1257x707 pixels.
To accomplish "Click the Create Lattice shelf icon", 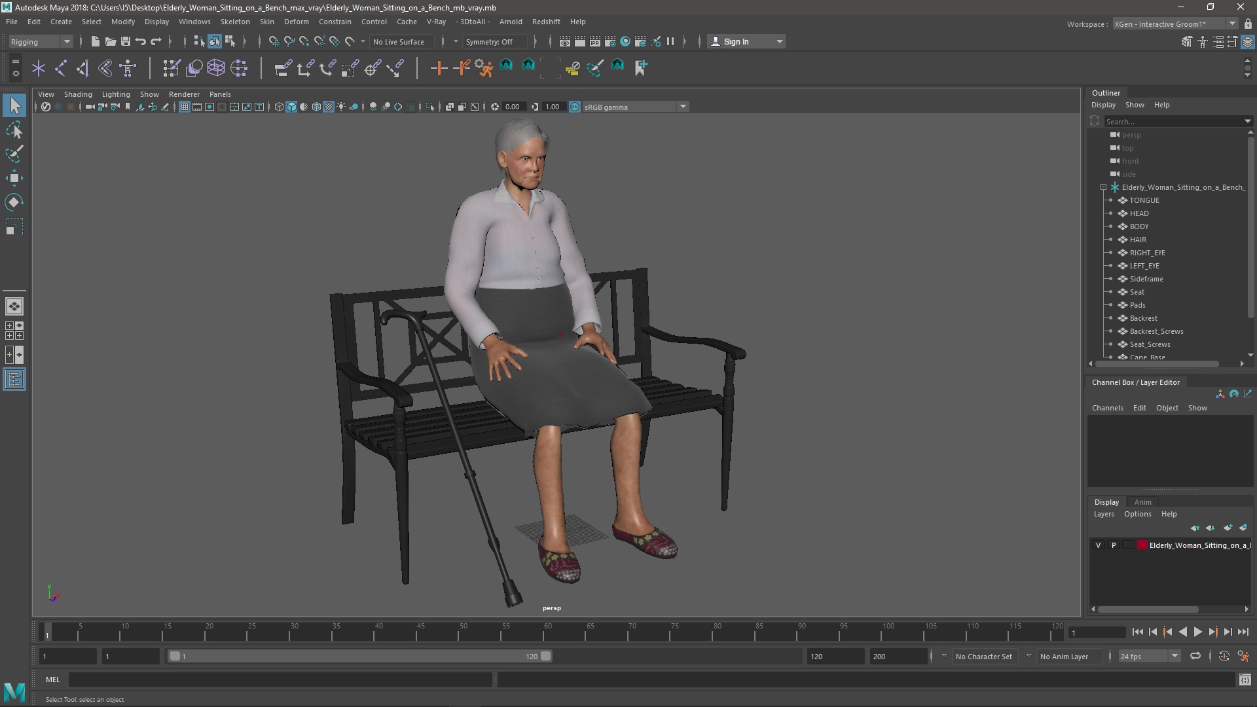I will click(216, 67).
